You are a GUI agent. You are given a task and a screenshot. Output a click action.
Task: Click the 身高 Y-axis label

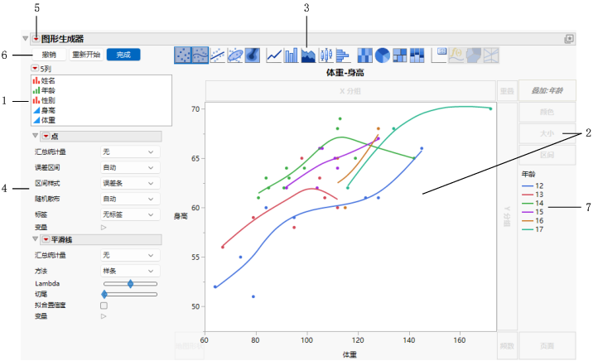[x=181, y=216]
